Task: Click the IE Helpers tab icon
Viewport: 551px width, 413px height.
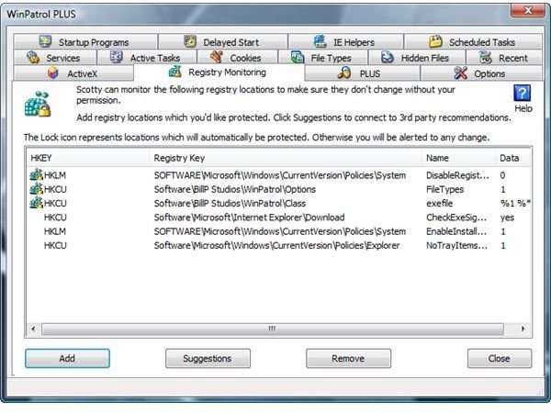Action: point(320,42)
